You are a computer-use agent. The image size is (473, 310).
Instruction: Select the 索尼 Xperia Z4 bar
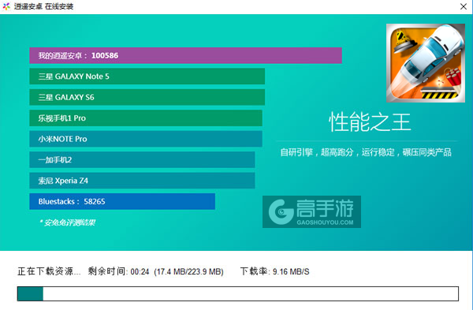142,181
